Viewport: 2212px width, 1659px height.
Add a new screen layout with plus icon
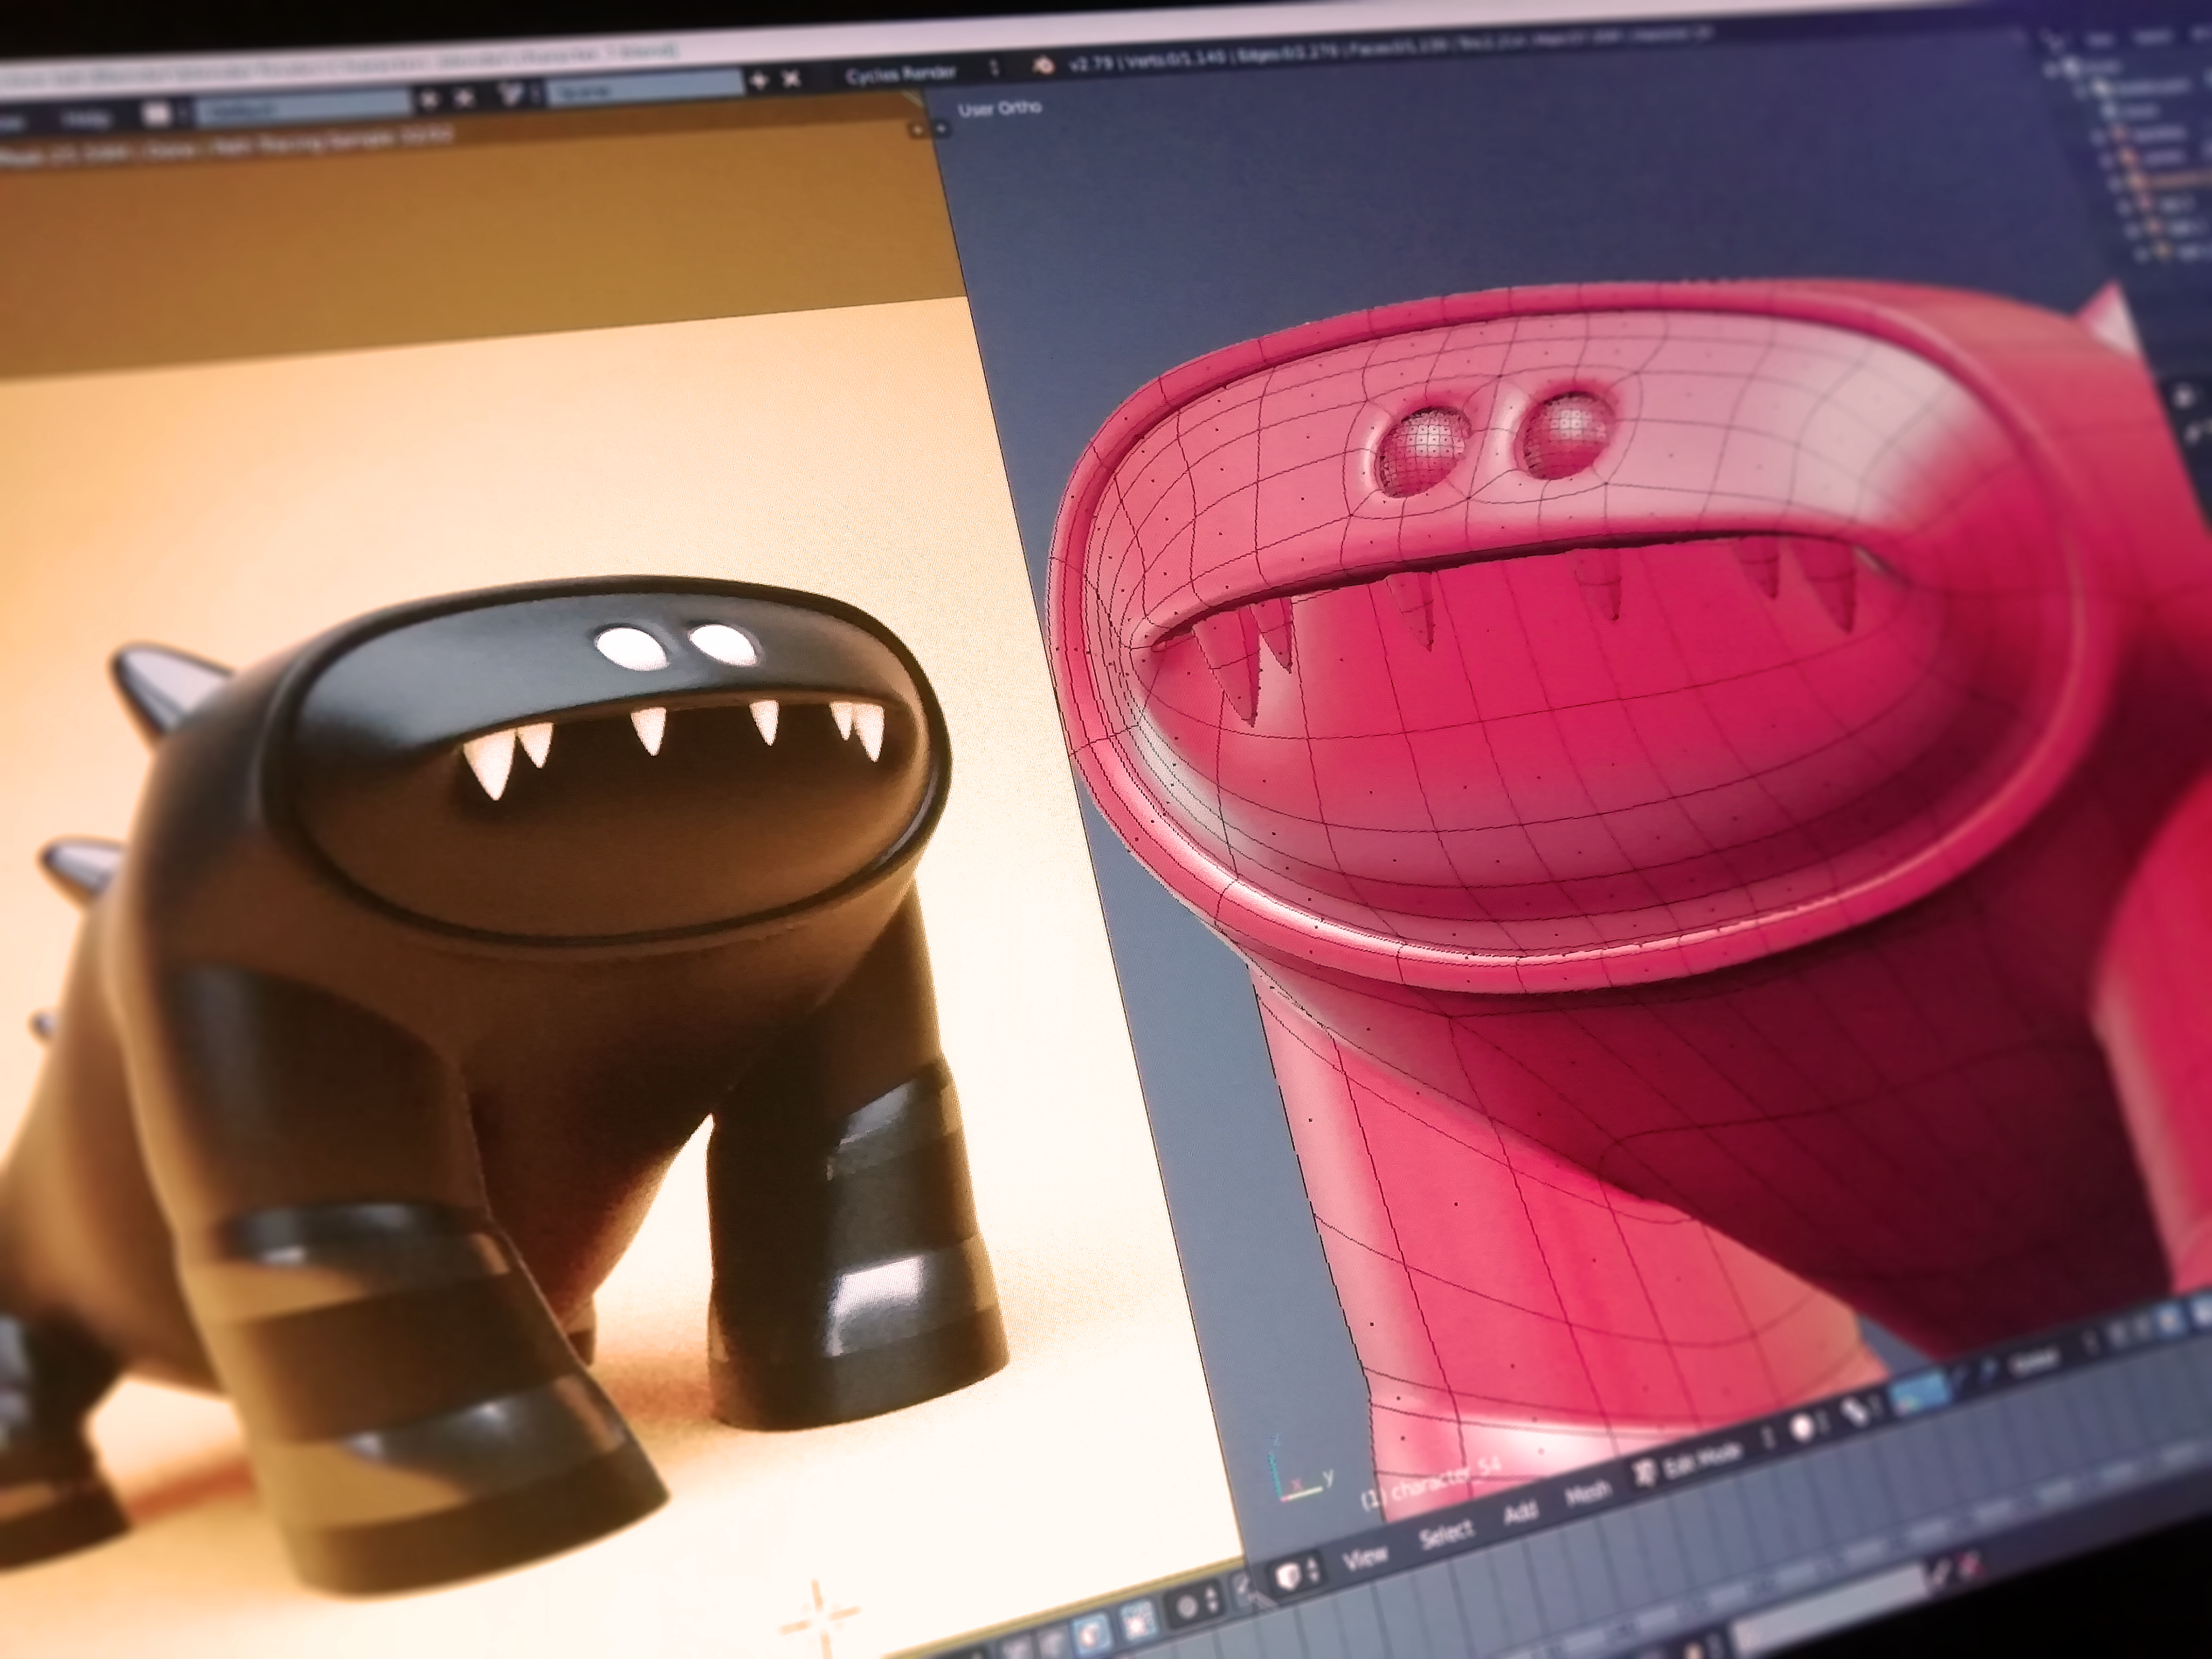(429, 100)
